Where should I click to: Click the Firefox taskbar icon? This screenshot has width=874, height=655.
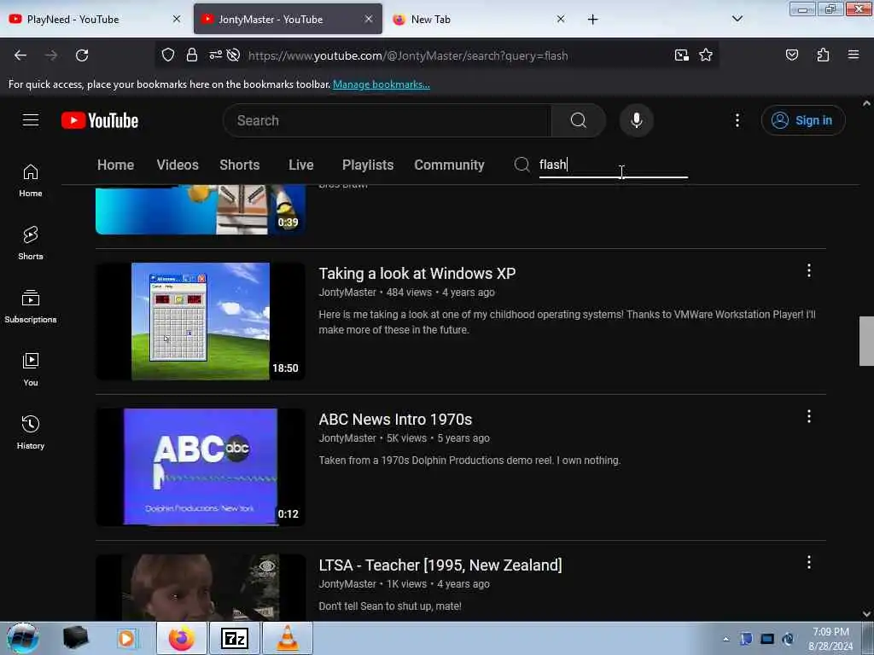(x=181, y=638)
